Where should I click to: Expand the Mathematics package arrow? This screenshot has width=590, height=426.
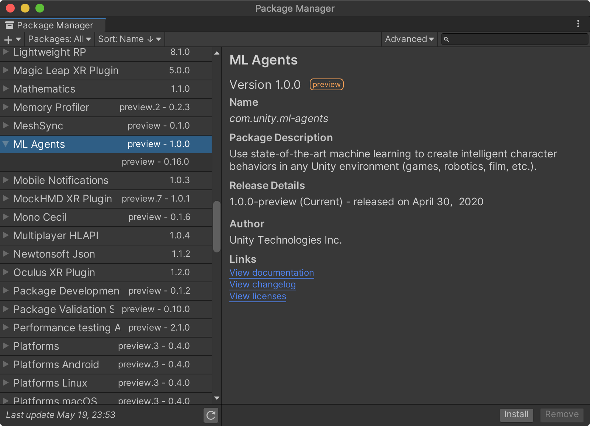point(6,88)
